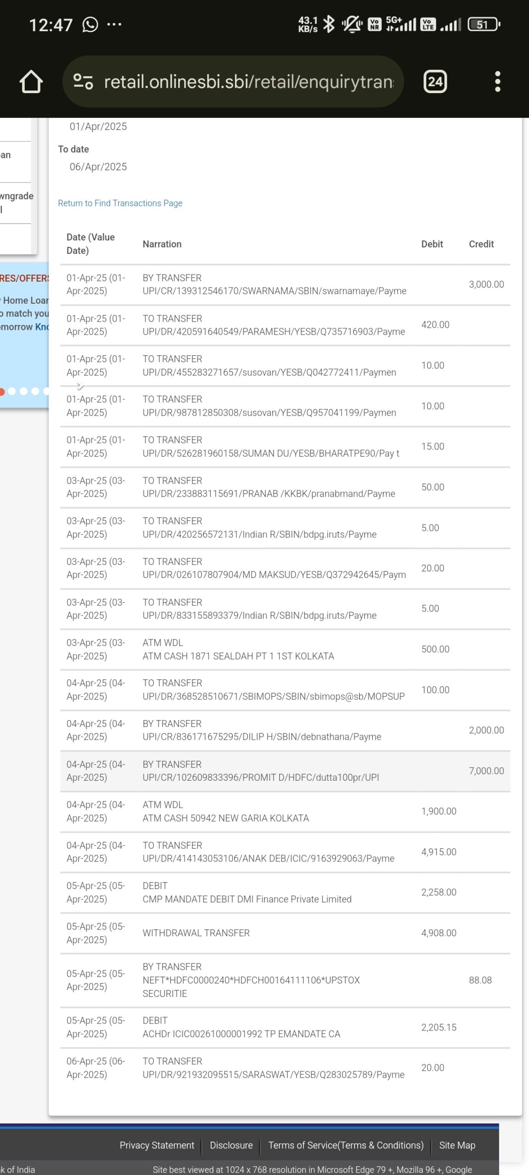Click the Debit column header
Screen dimensions: 529x1175
pyautogui.click(x=432, y=244)
